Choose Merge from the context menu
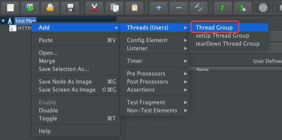282x140 pixels. [x=76, y=61]
